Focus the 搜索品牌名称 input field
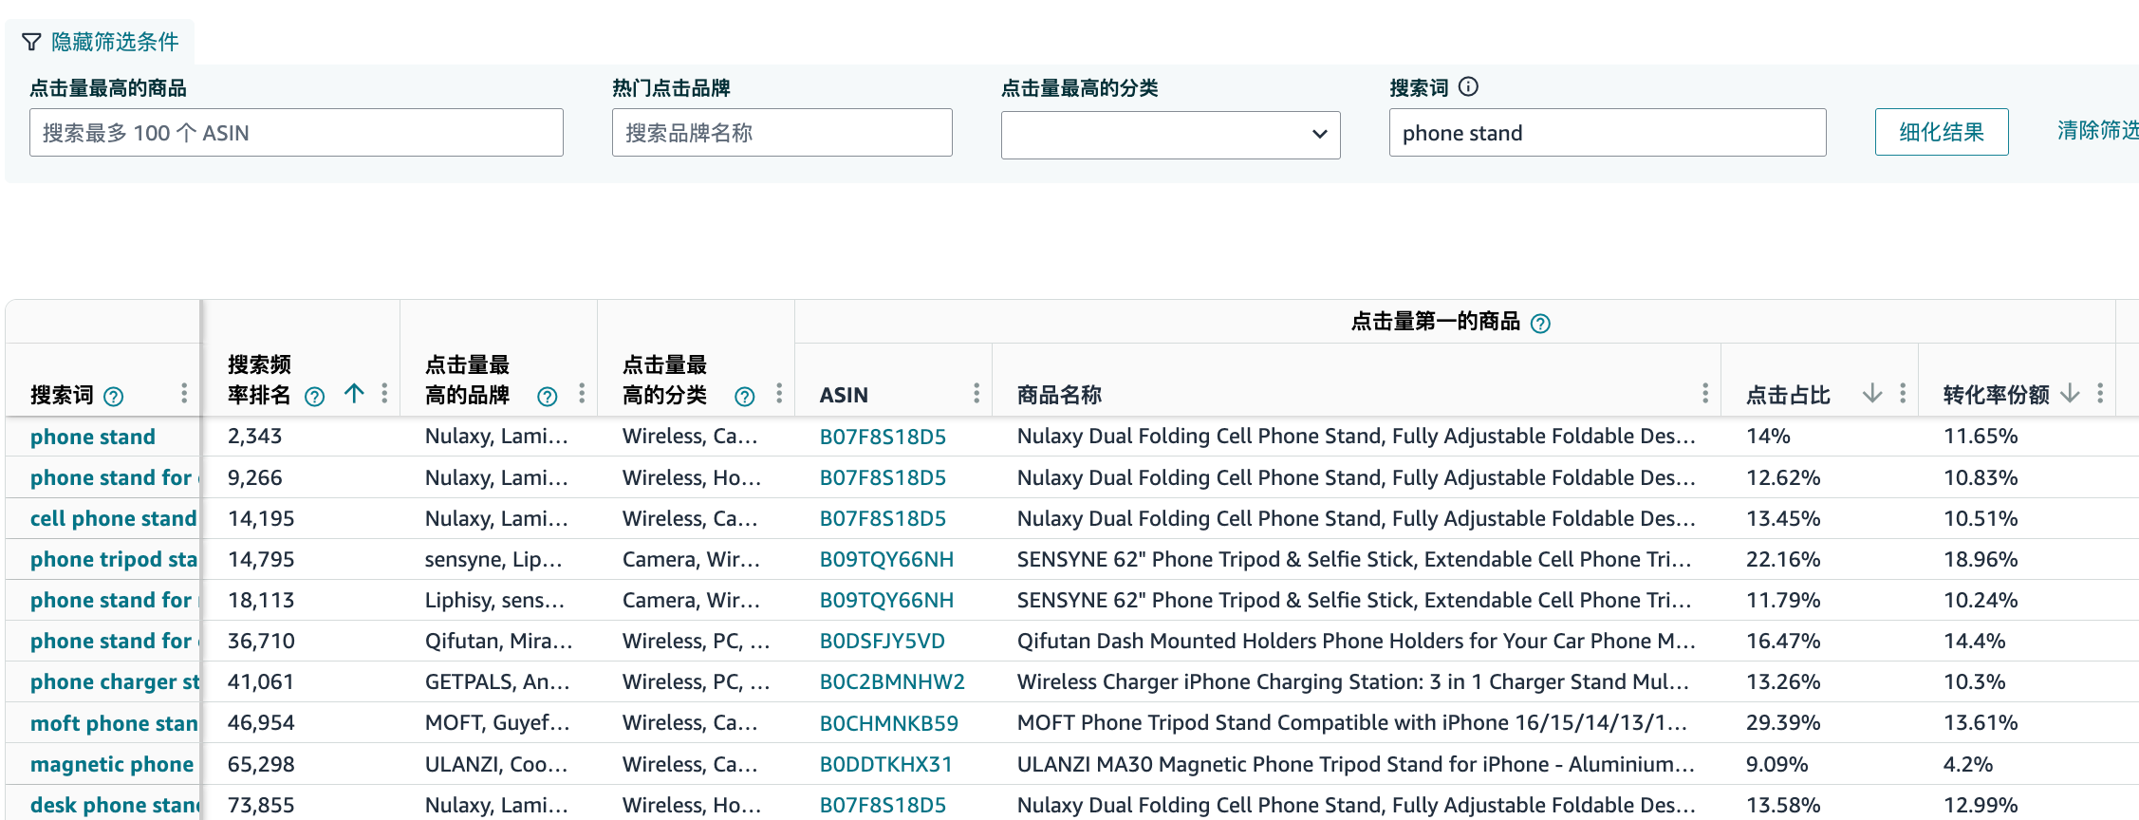Viewport: 2139px width, 820px height. tap(782, 133)
